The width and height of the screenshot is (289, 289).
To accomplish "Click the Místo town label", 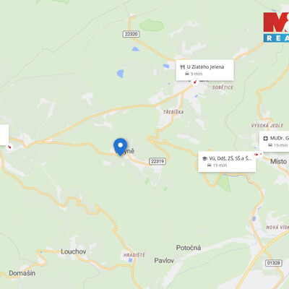I will [x=279, y=162].
